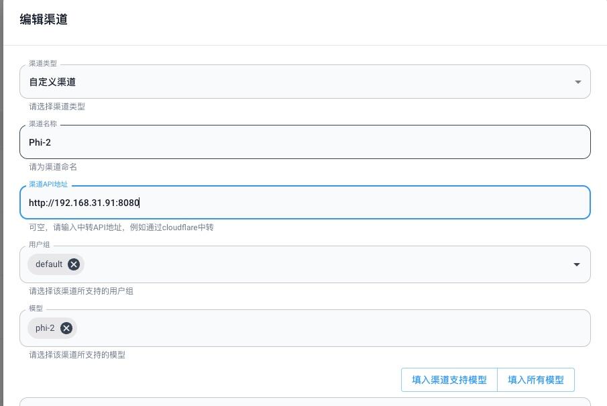Expand the 用户组 dropdown arrow
The image size is (607, 406).
pos(576,264)
